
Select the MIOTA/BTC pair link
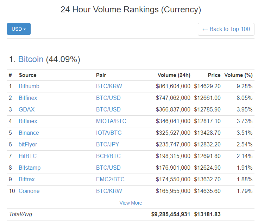coord(111,121)
